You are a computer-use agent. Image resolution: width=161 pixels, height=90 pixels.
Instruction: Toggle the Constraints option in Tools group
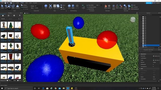click(24, 7)
